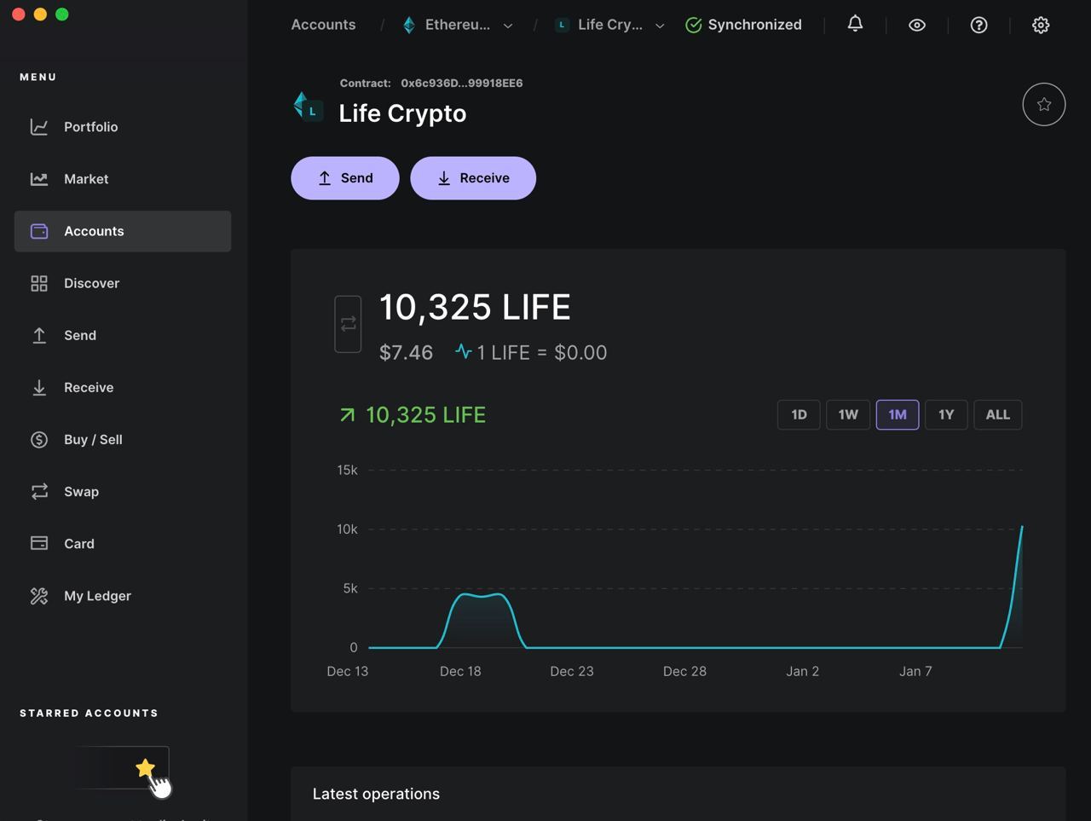Click the large 10,325 LIFE balance
This screenshot has width=1091, height=821.
pos(475,307)
